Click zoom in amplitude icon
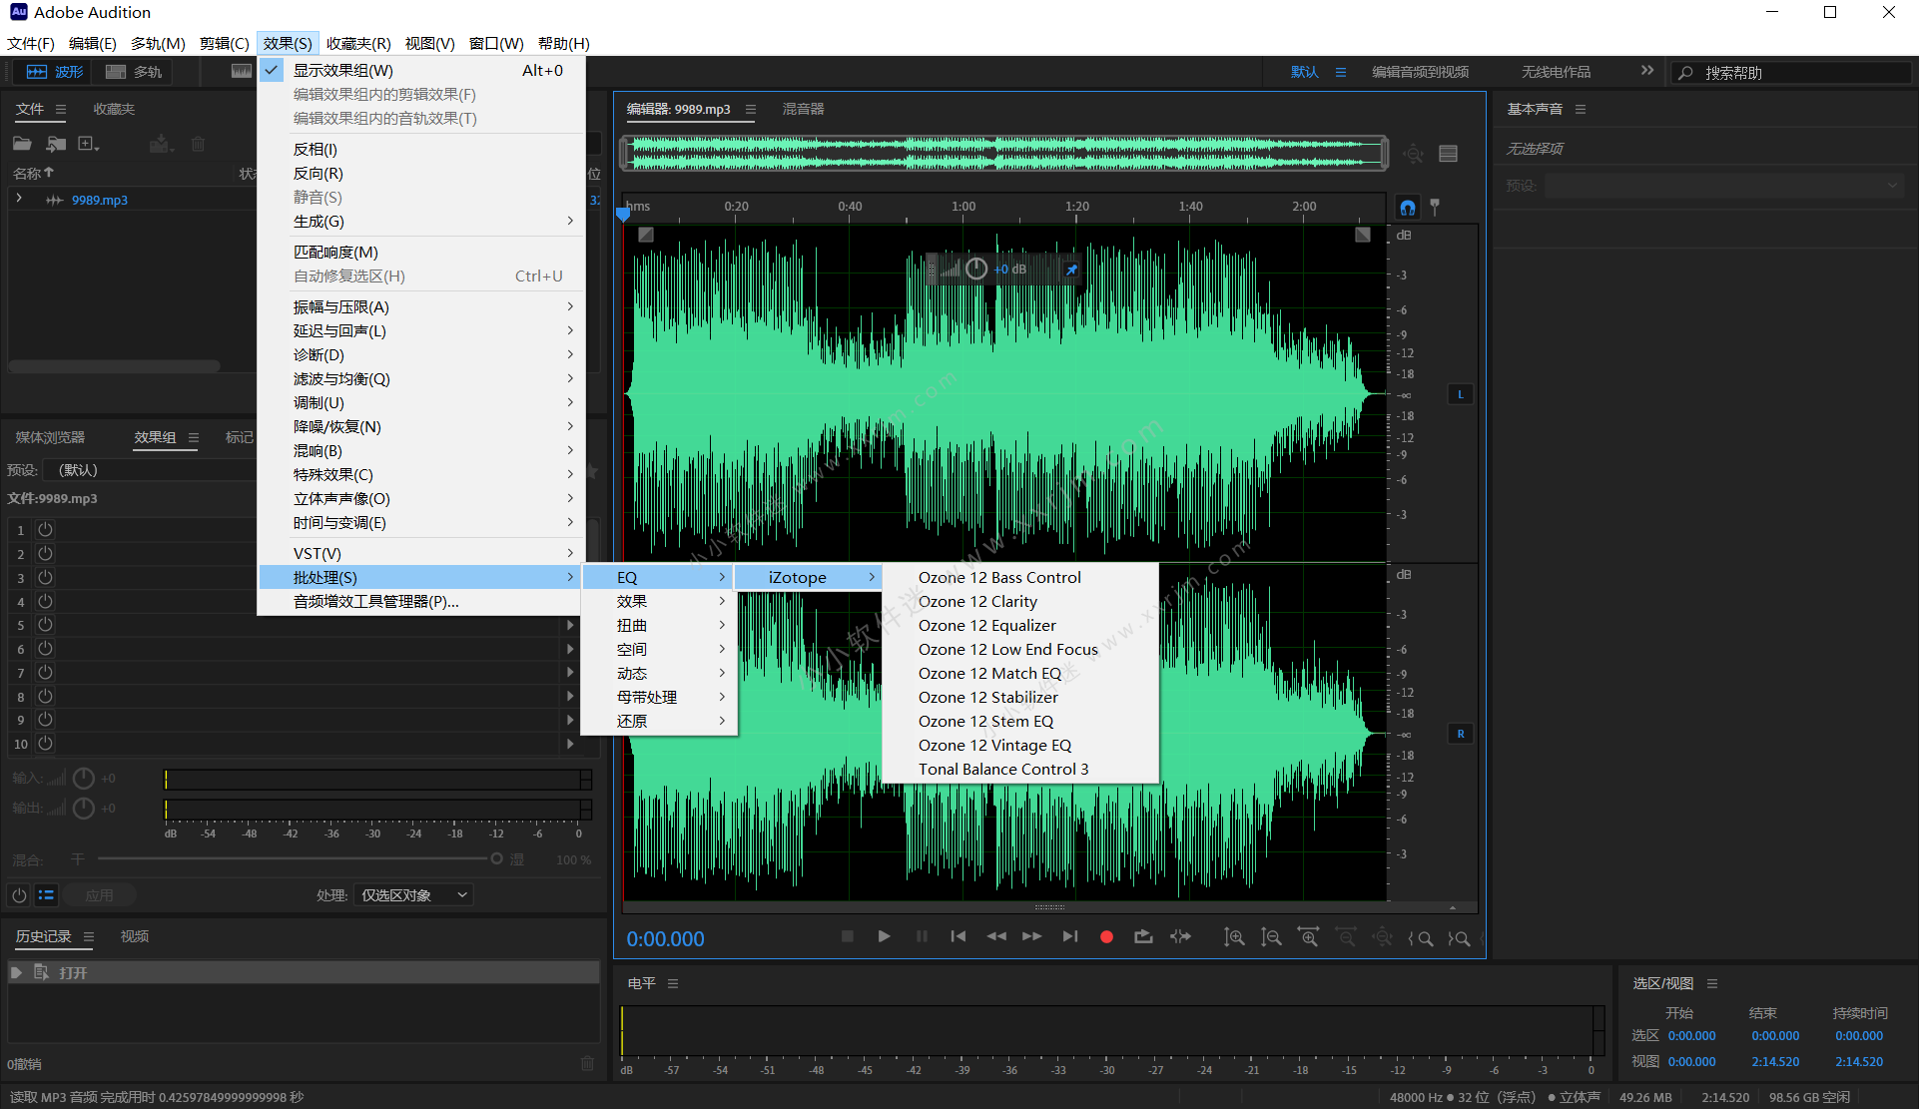Viewport: 1919px width, 1109px height. pos(1234,937)
